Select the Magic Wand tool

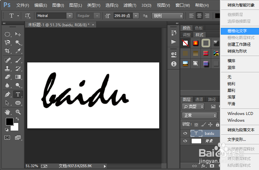point(18,43)
